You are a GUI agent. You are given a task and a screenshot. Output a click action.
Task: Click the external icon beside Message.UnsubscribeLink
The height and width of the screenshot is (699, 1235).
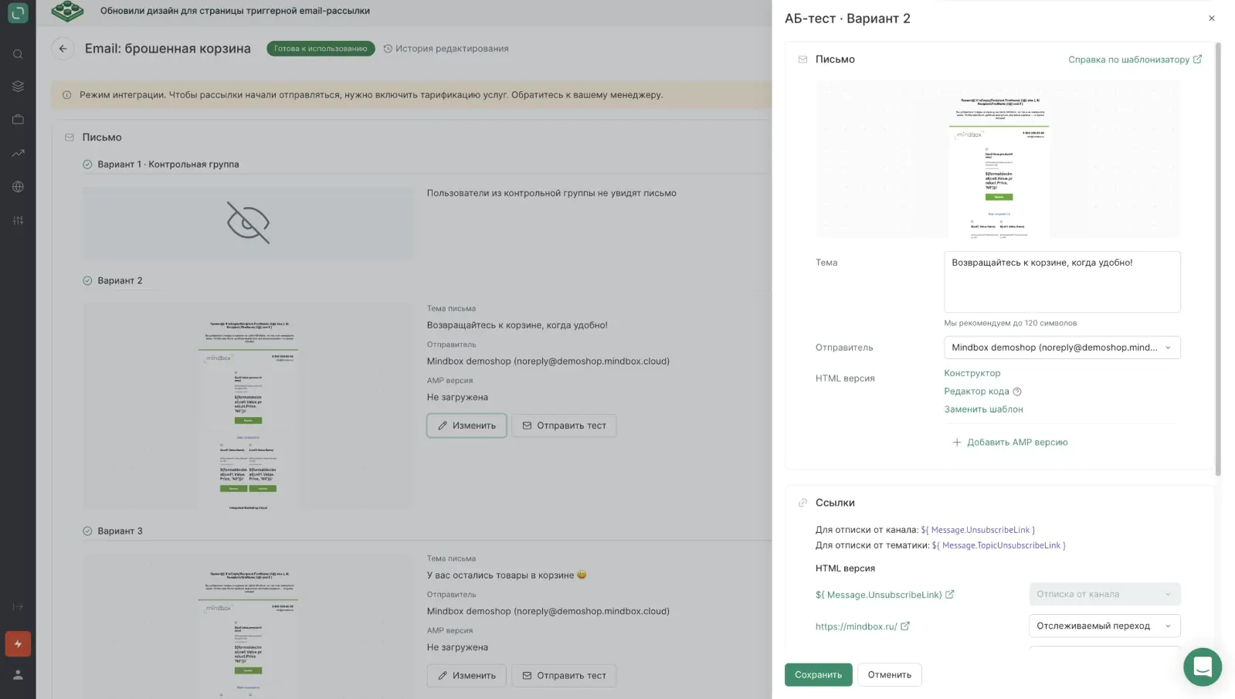(950, 595)
